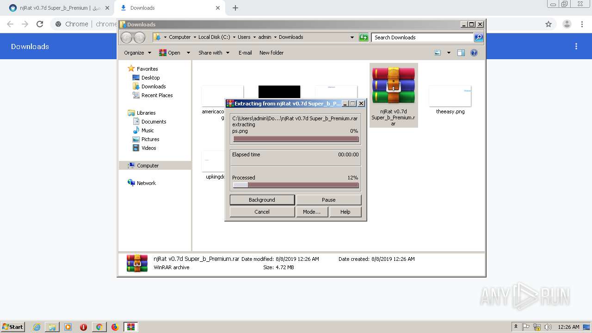Click Users in the address breadcrumb
Screen dimensions: 592x333
click(244, 37)
